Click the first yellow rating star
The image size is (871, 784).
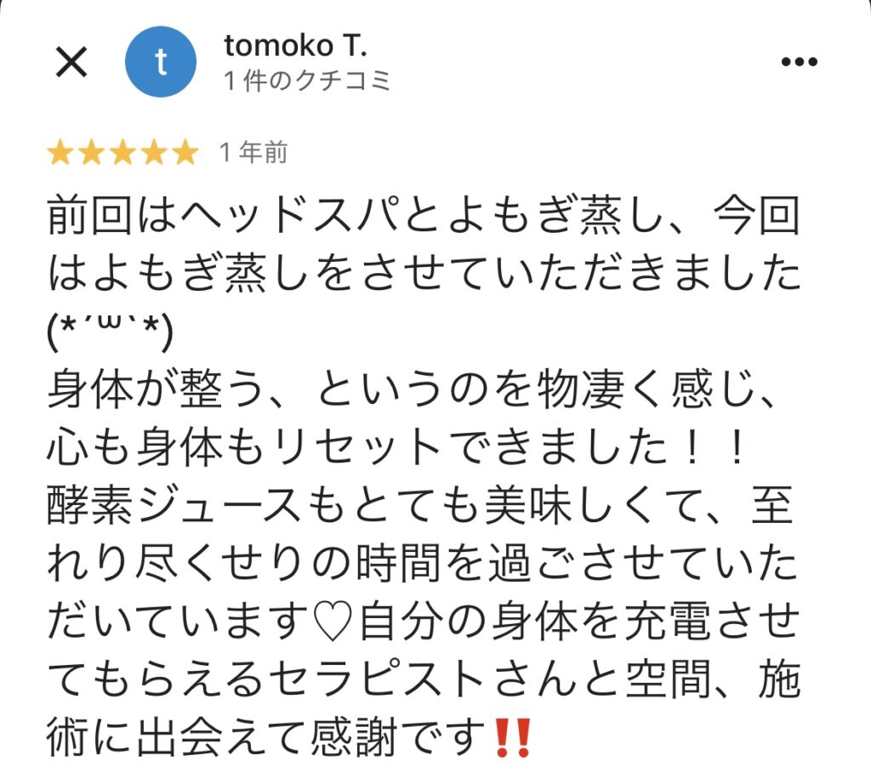(x=60, y=153)
